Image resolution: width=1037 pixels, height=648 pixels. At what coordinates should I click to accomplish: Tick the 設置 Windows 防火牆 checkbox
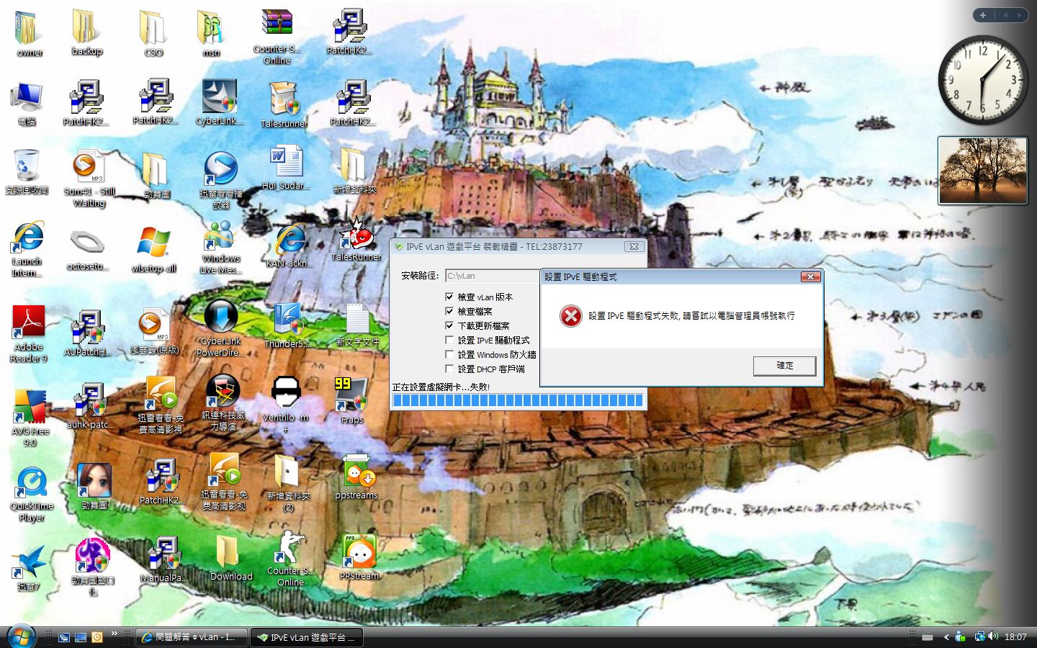[449, 354]
